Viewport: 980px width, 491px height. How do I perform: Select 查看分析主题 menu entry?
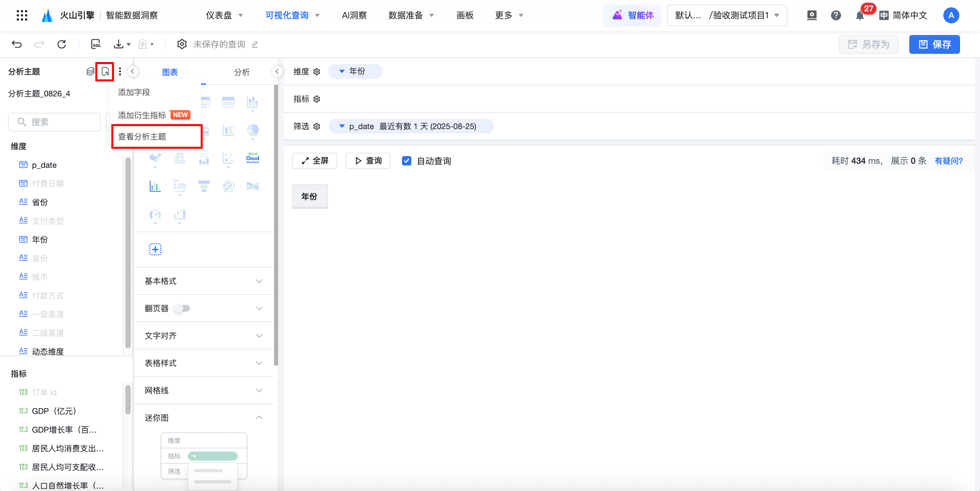coord(142,136)
